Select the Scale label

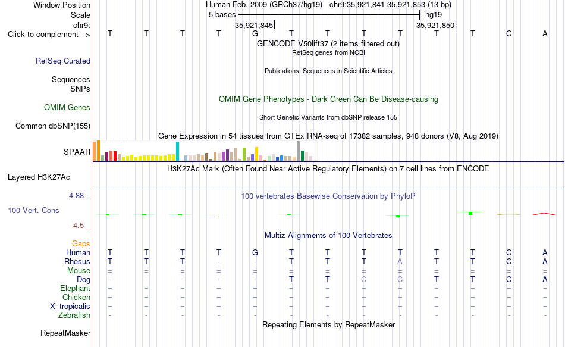coord(81,15)
